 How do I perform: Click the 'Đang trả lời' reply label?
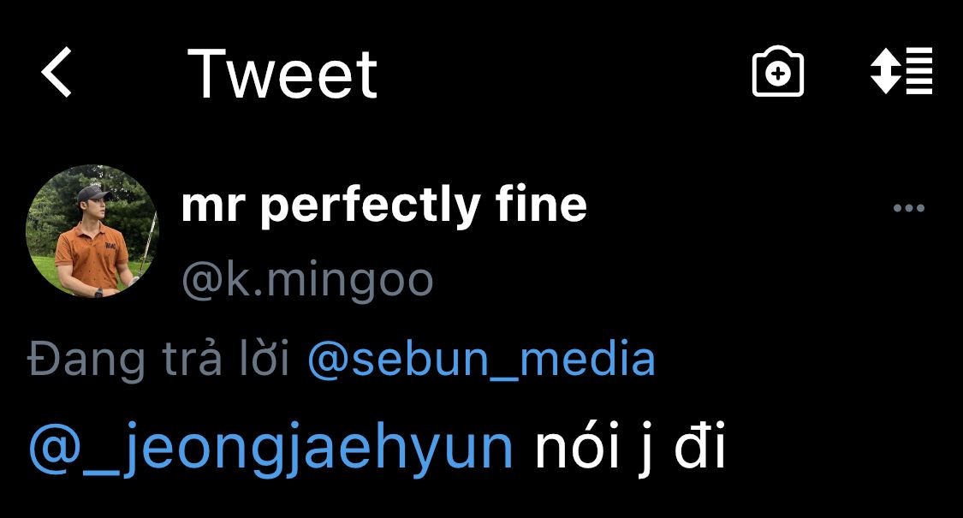158,360
